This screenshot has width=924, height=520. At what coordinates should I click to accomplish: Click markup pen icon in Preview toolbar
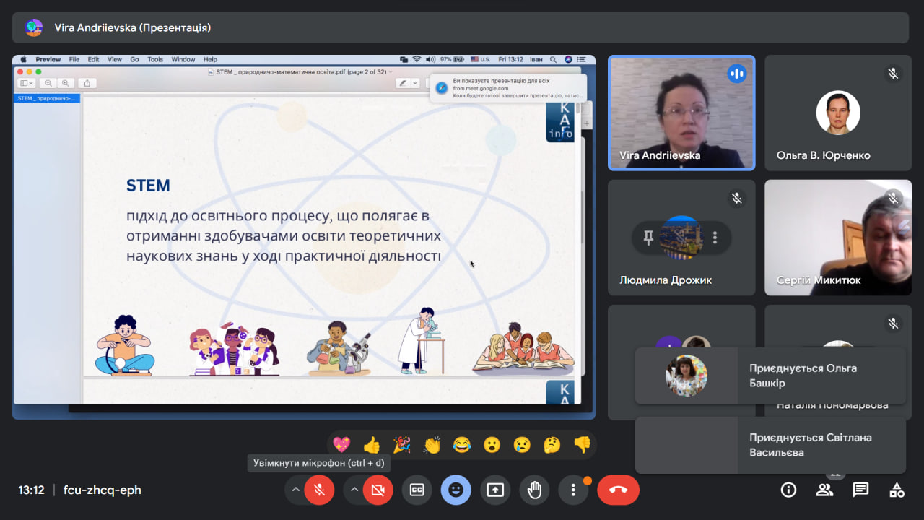click(403, 83)
